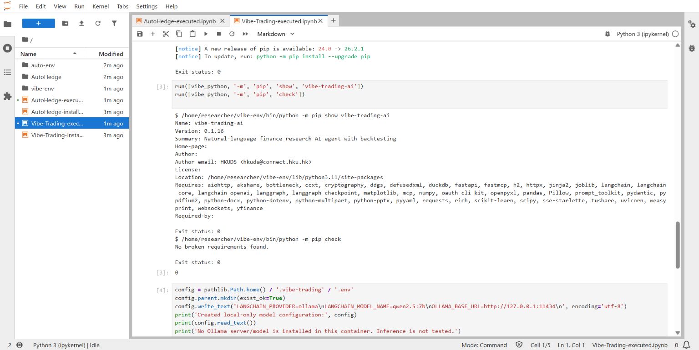Sort files by the Modified column header

click(106, 54)
